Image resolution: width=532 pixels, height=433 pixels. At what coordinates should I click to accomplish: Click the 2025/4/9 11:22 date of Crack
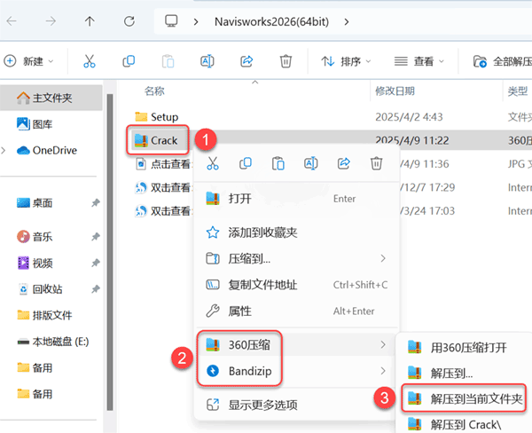click(x=412, y=139)
